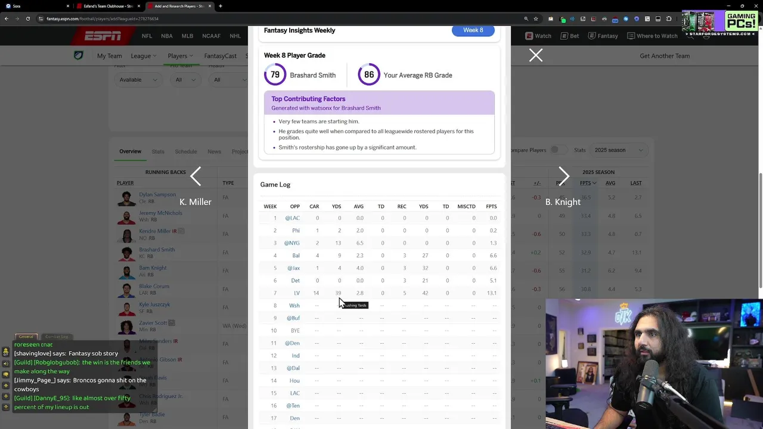Open the site information icon in address bar

[x=41, y=18]
